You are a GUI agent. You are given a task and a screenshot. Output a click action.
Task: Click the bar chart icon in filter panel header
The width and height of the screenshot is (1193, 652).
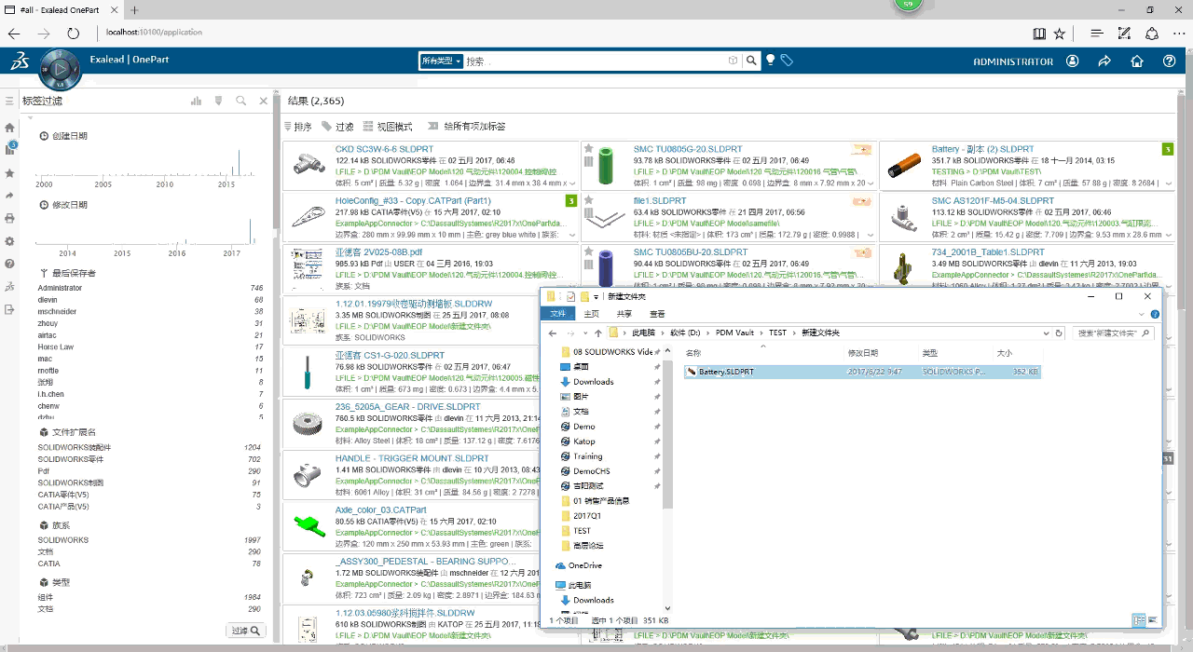point(196,101)
